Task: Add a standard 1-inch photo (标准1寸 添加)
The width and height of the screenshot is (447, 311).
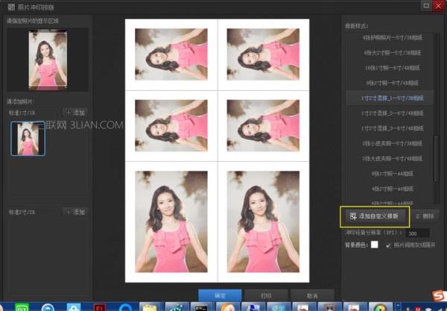Action: point(75,112)
